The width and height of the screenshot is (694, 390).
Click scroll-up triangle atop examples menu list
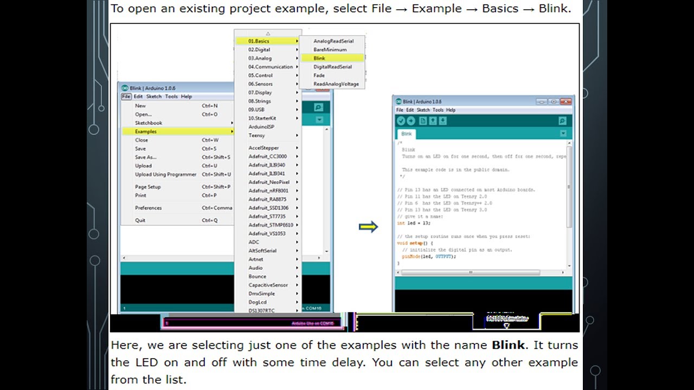point(268,34)
